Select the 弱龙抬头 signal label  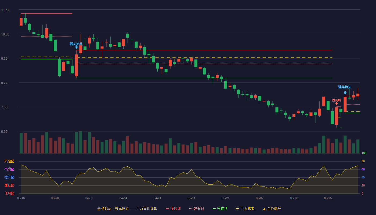point(76,44)
